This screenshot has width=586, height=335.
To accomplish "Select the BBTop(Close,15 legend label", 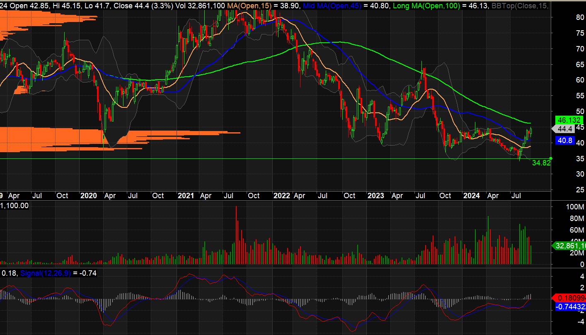I will [x=520, y=6].
